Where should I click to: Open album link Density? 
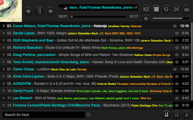[82, 70]
